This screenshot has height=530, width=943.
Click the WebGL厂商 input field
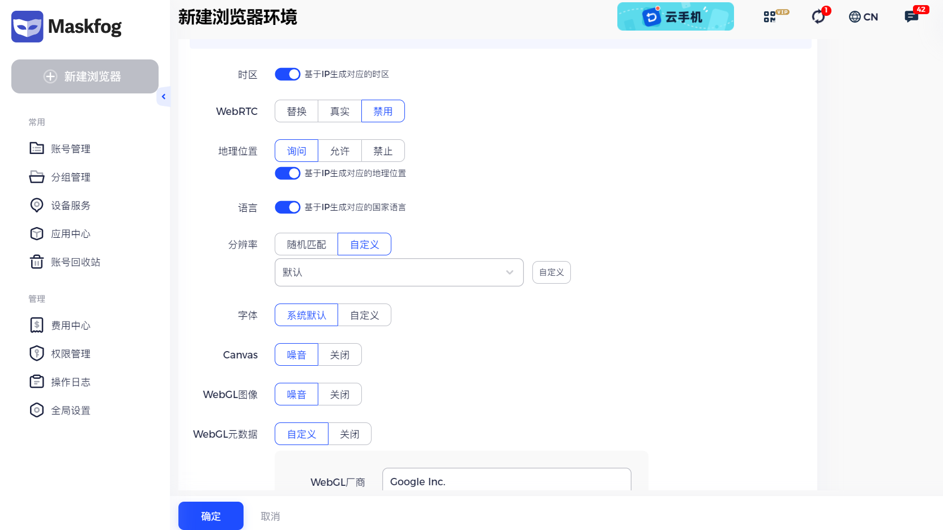[x=507, y=480]
